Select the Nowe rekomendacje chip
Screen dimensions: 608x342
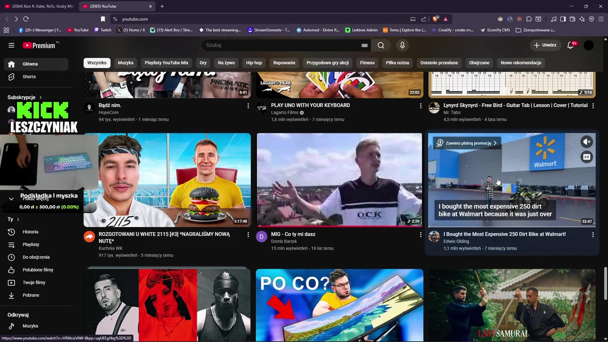521,63
